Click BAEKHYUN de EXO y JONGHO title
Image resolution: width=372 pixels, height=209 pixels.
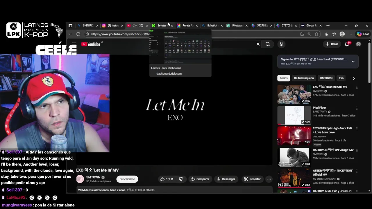tap(332, 191)
